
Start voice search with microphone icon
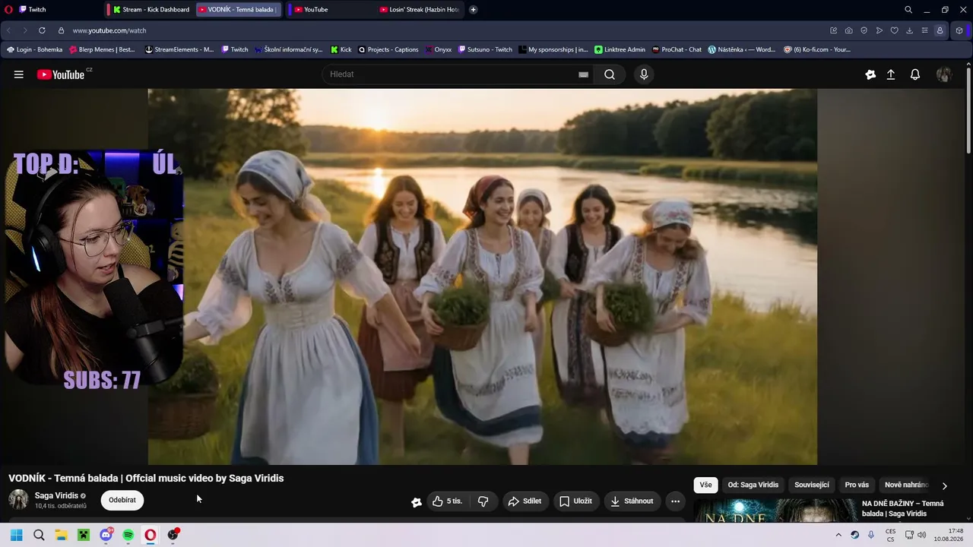pyautogui.click(x=644, y=74)
